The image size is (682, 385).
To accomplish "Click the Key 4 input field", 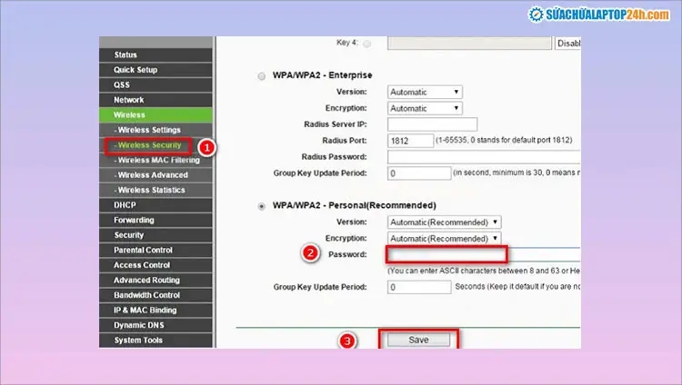I will (x=469, y=43).
